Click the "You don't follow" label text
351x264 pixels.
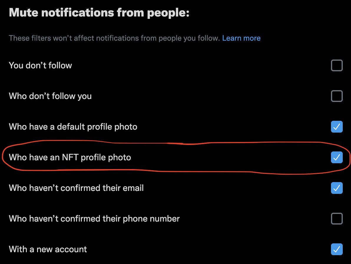click(40, 65)
